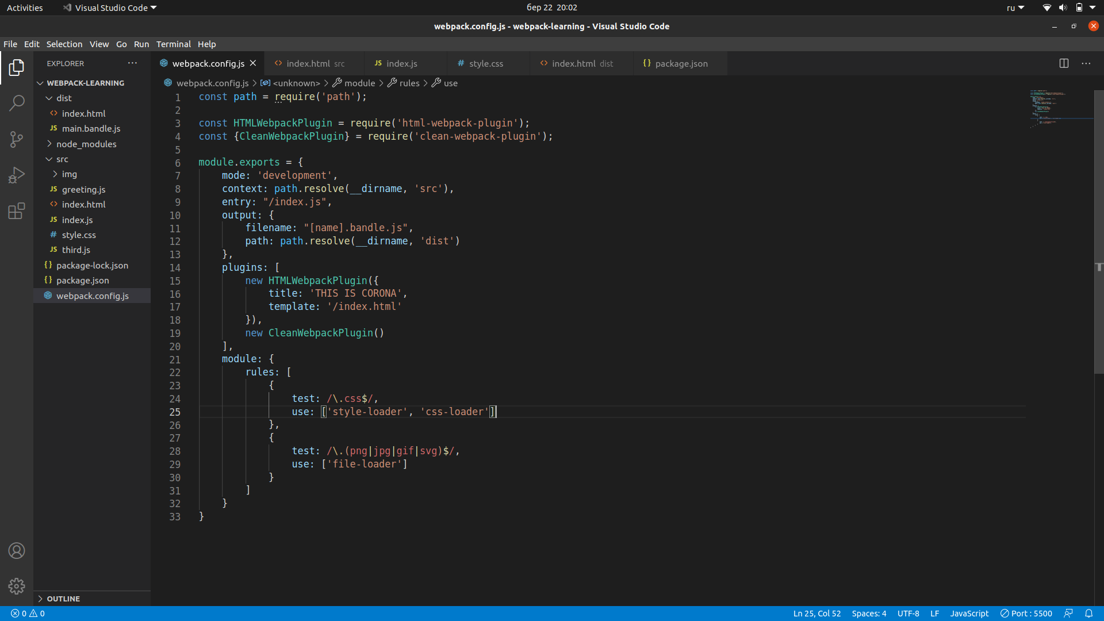Collapse the src folder
Image resolution: width=1104 pixels, height=621 pixels.
click(x=92, y=159)
